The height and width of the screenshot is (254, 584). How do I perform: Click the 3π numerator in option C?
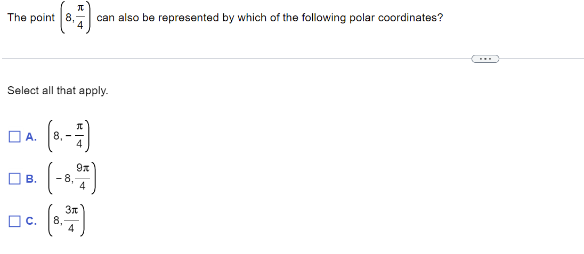(x=71, y=210)
